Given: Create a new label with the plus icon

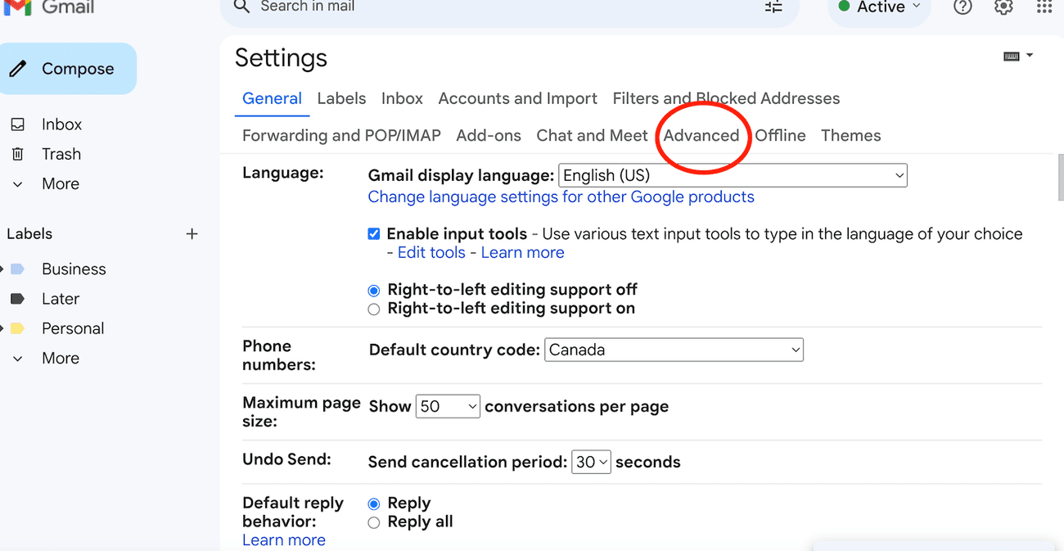Looking at the screenshot, I should (192, 233).
